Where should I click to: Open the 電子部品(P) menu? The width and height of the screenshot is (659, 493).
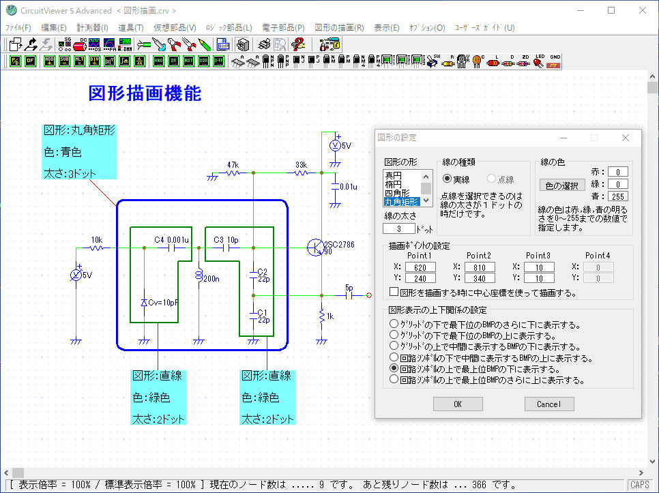point(283,28)
